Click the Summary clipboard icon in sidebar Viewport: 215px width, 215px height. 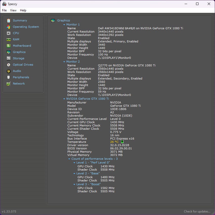coord(9,21)
